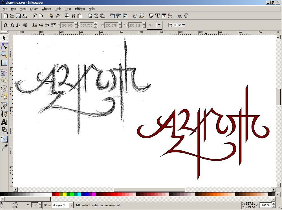
Task: Toggle current layer visibility eye
Action: pyautogui.click(x=45, y=205)
